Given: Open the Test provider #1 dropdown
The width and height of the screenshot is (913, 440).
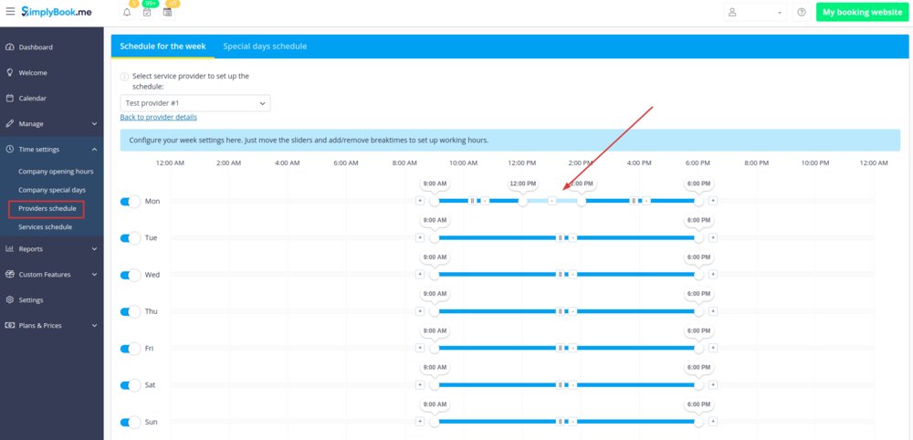Looking at the screenshot, I should (194, 103).
